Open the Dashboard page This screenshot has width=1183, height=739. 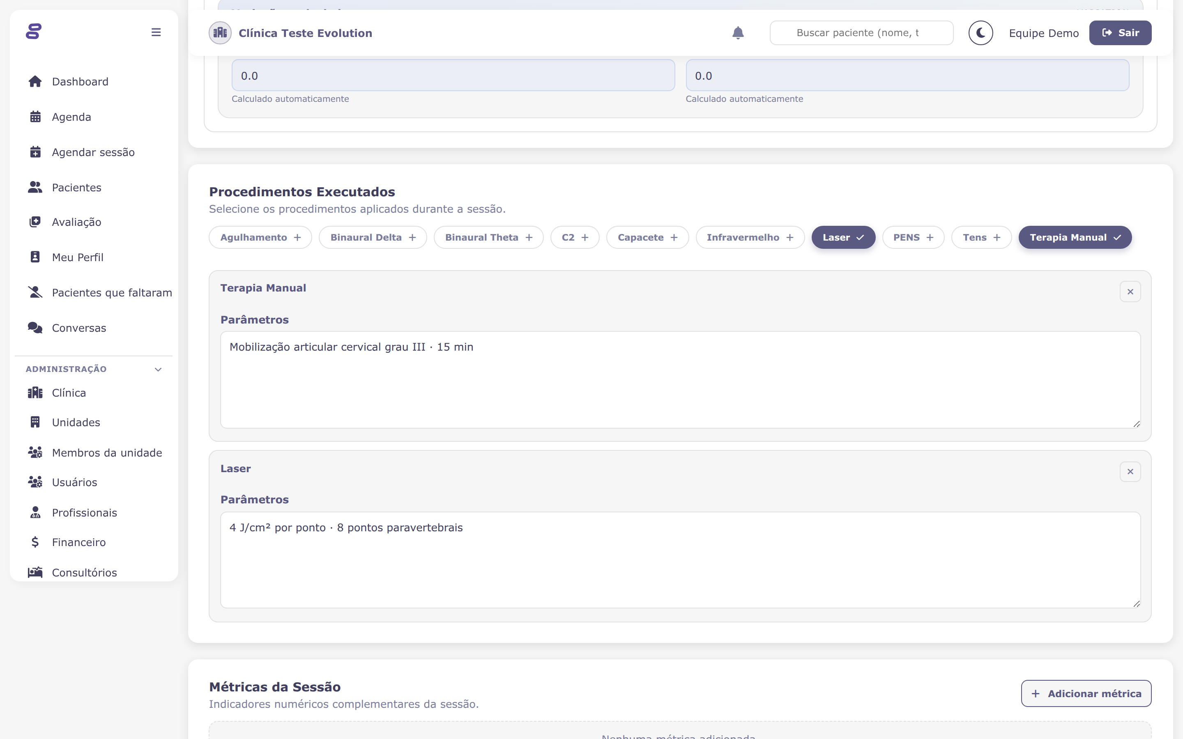click(80, 82)
